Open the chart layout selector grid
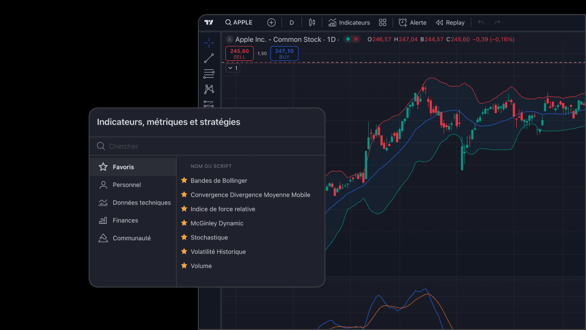The image size is (586, 330). [x=383, y=22]
